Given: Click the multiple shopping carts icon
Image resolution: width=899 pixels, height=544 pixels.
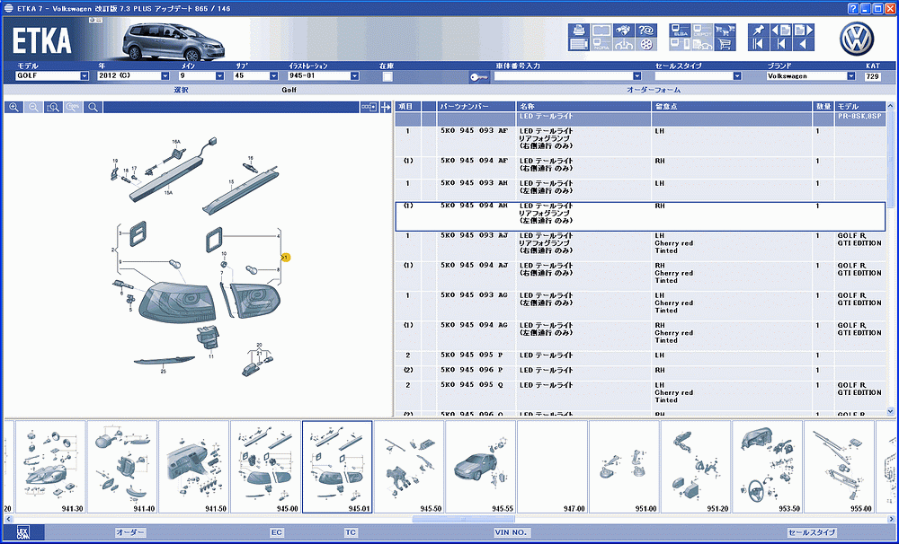Looking at the screenshot, I should (x=725, y=31).
